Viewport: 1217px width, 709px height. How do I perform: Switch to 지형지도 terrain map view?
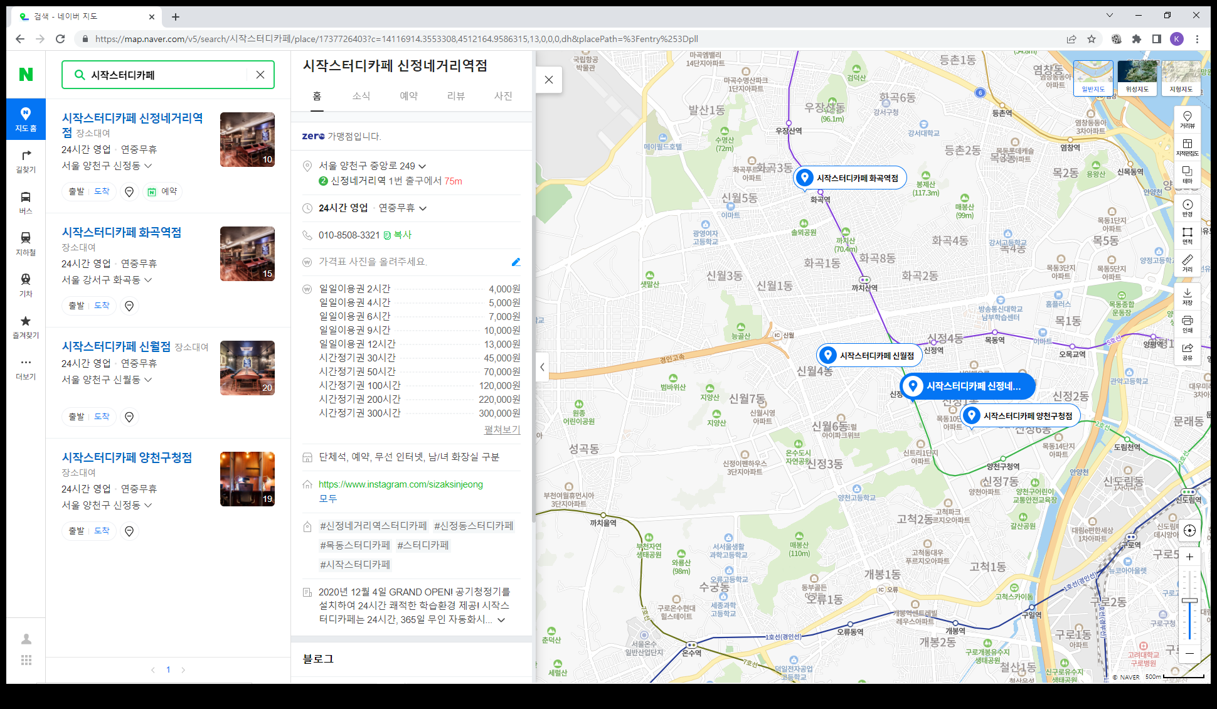click(x=1181, y=78)
